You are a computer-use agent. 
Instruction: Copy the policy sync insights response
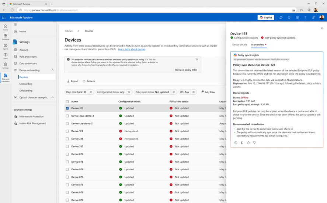click(242, 142)
